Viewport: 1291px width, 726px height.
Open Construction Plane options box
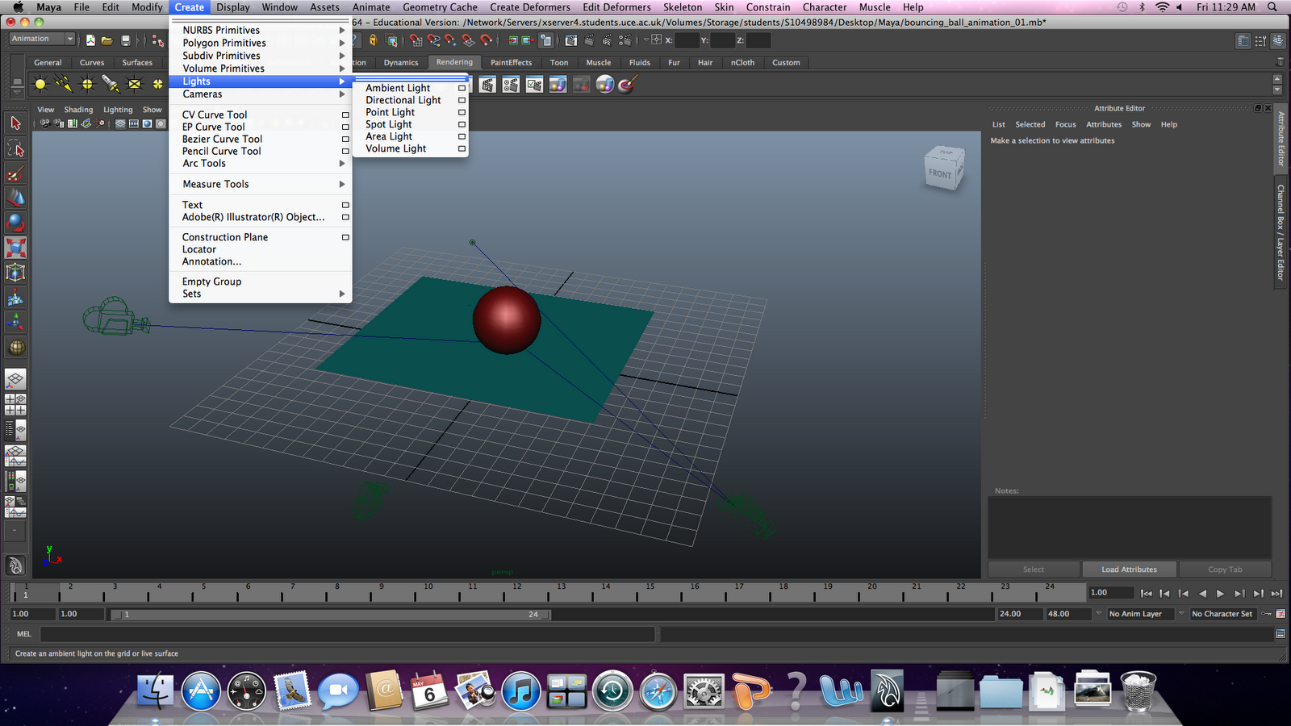(345, 237)
